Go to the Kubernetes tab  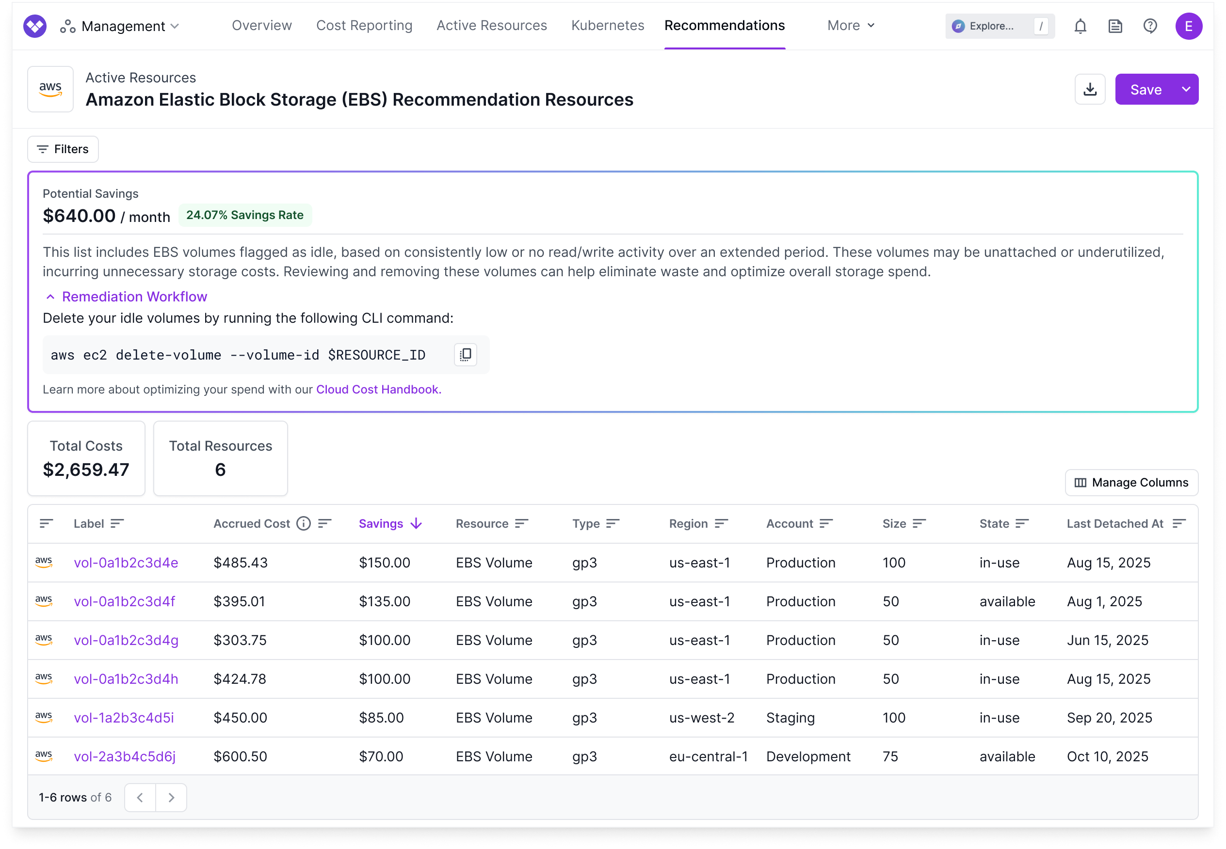coord(607,26)
